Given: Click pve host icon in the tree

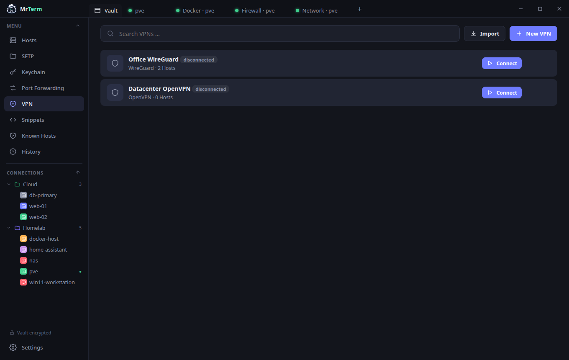Looking at the screenshot, I should tap(23, 271).
